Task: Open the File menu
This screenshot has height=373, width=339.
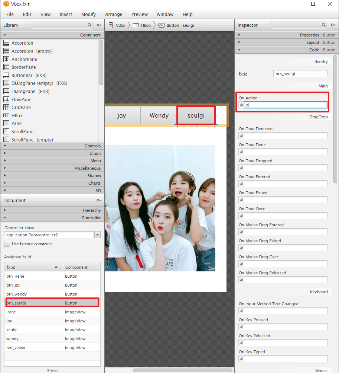Action: tap(10, 14)
